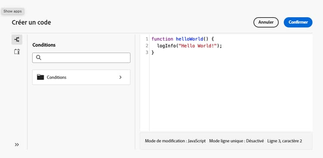Open the Conditions folder row
The image size is (323, 158).
[81, 77]
